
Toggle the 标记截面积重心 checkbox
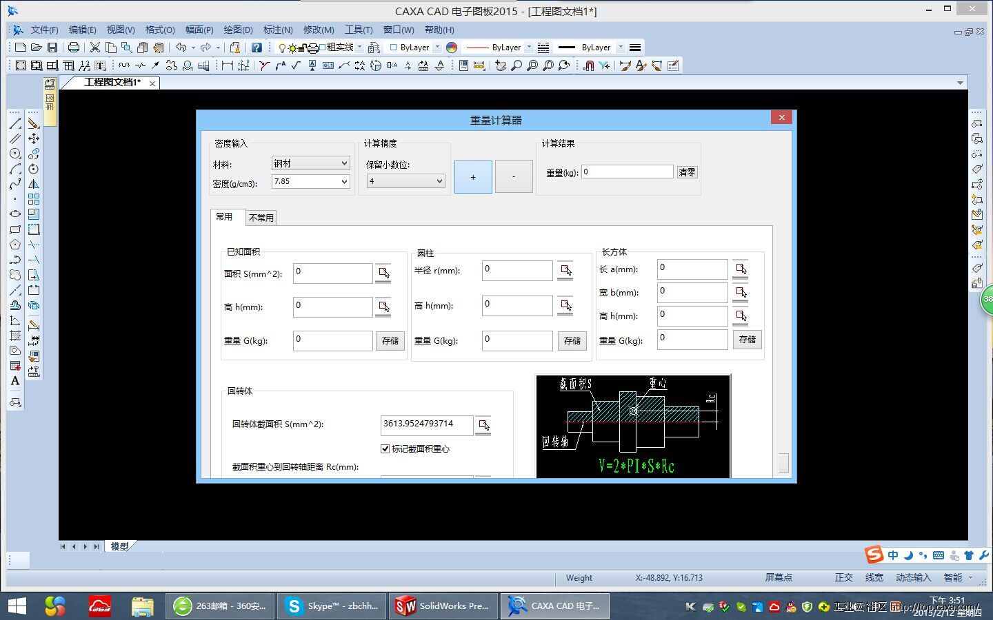(385, 448)
